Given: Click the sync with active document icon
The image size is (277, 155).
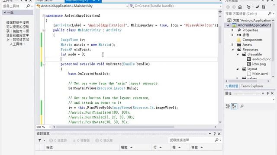Looking at the screenshot, I should 258,7.
